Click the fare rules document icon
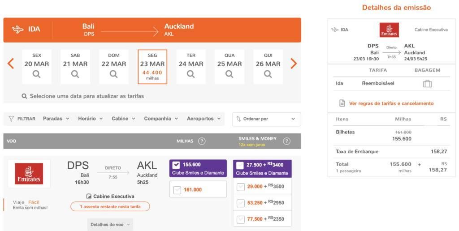The height and width of the screenshot is (231, 459). pos(342,103)
